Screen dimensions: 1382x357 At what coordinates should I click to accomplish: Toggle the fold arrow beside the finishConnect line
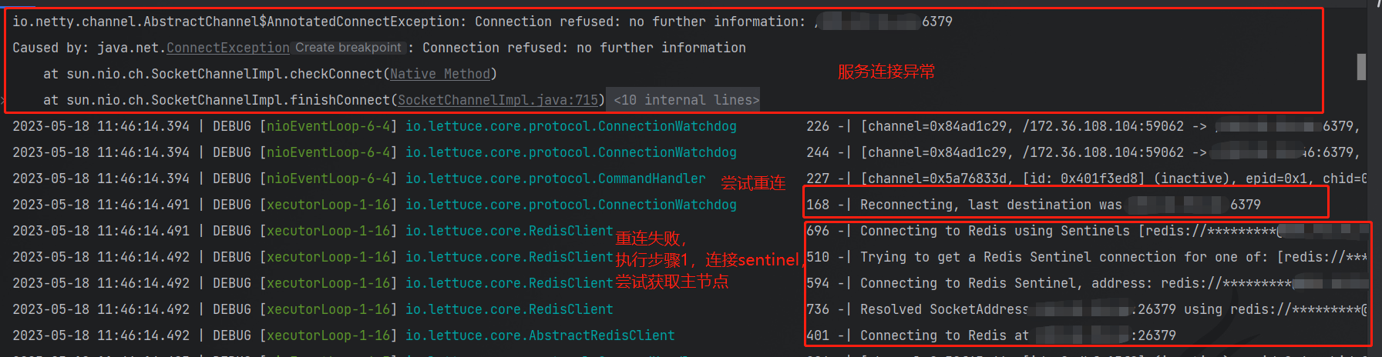point(3,100)
